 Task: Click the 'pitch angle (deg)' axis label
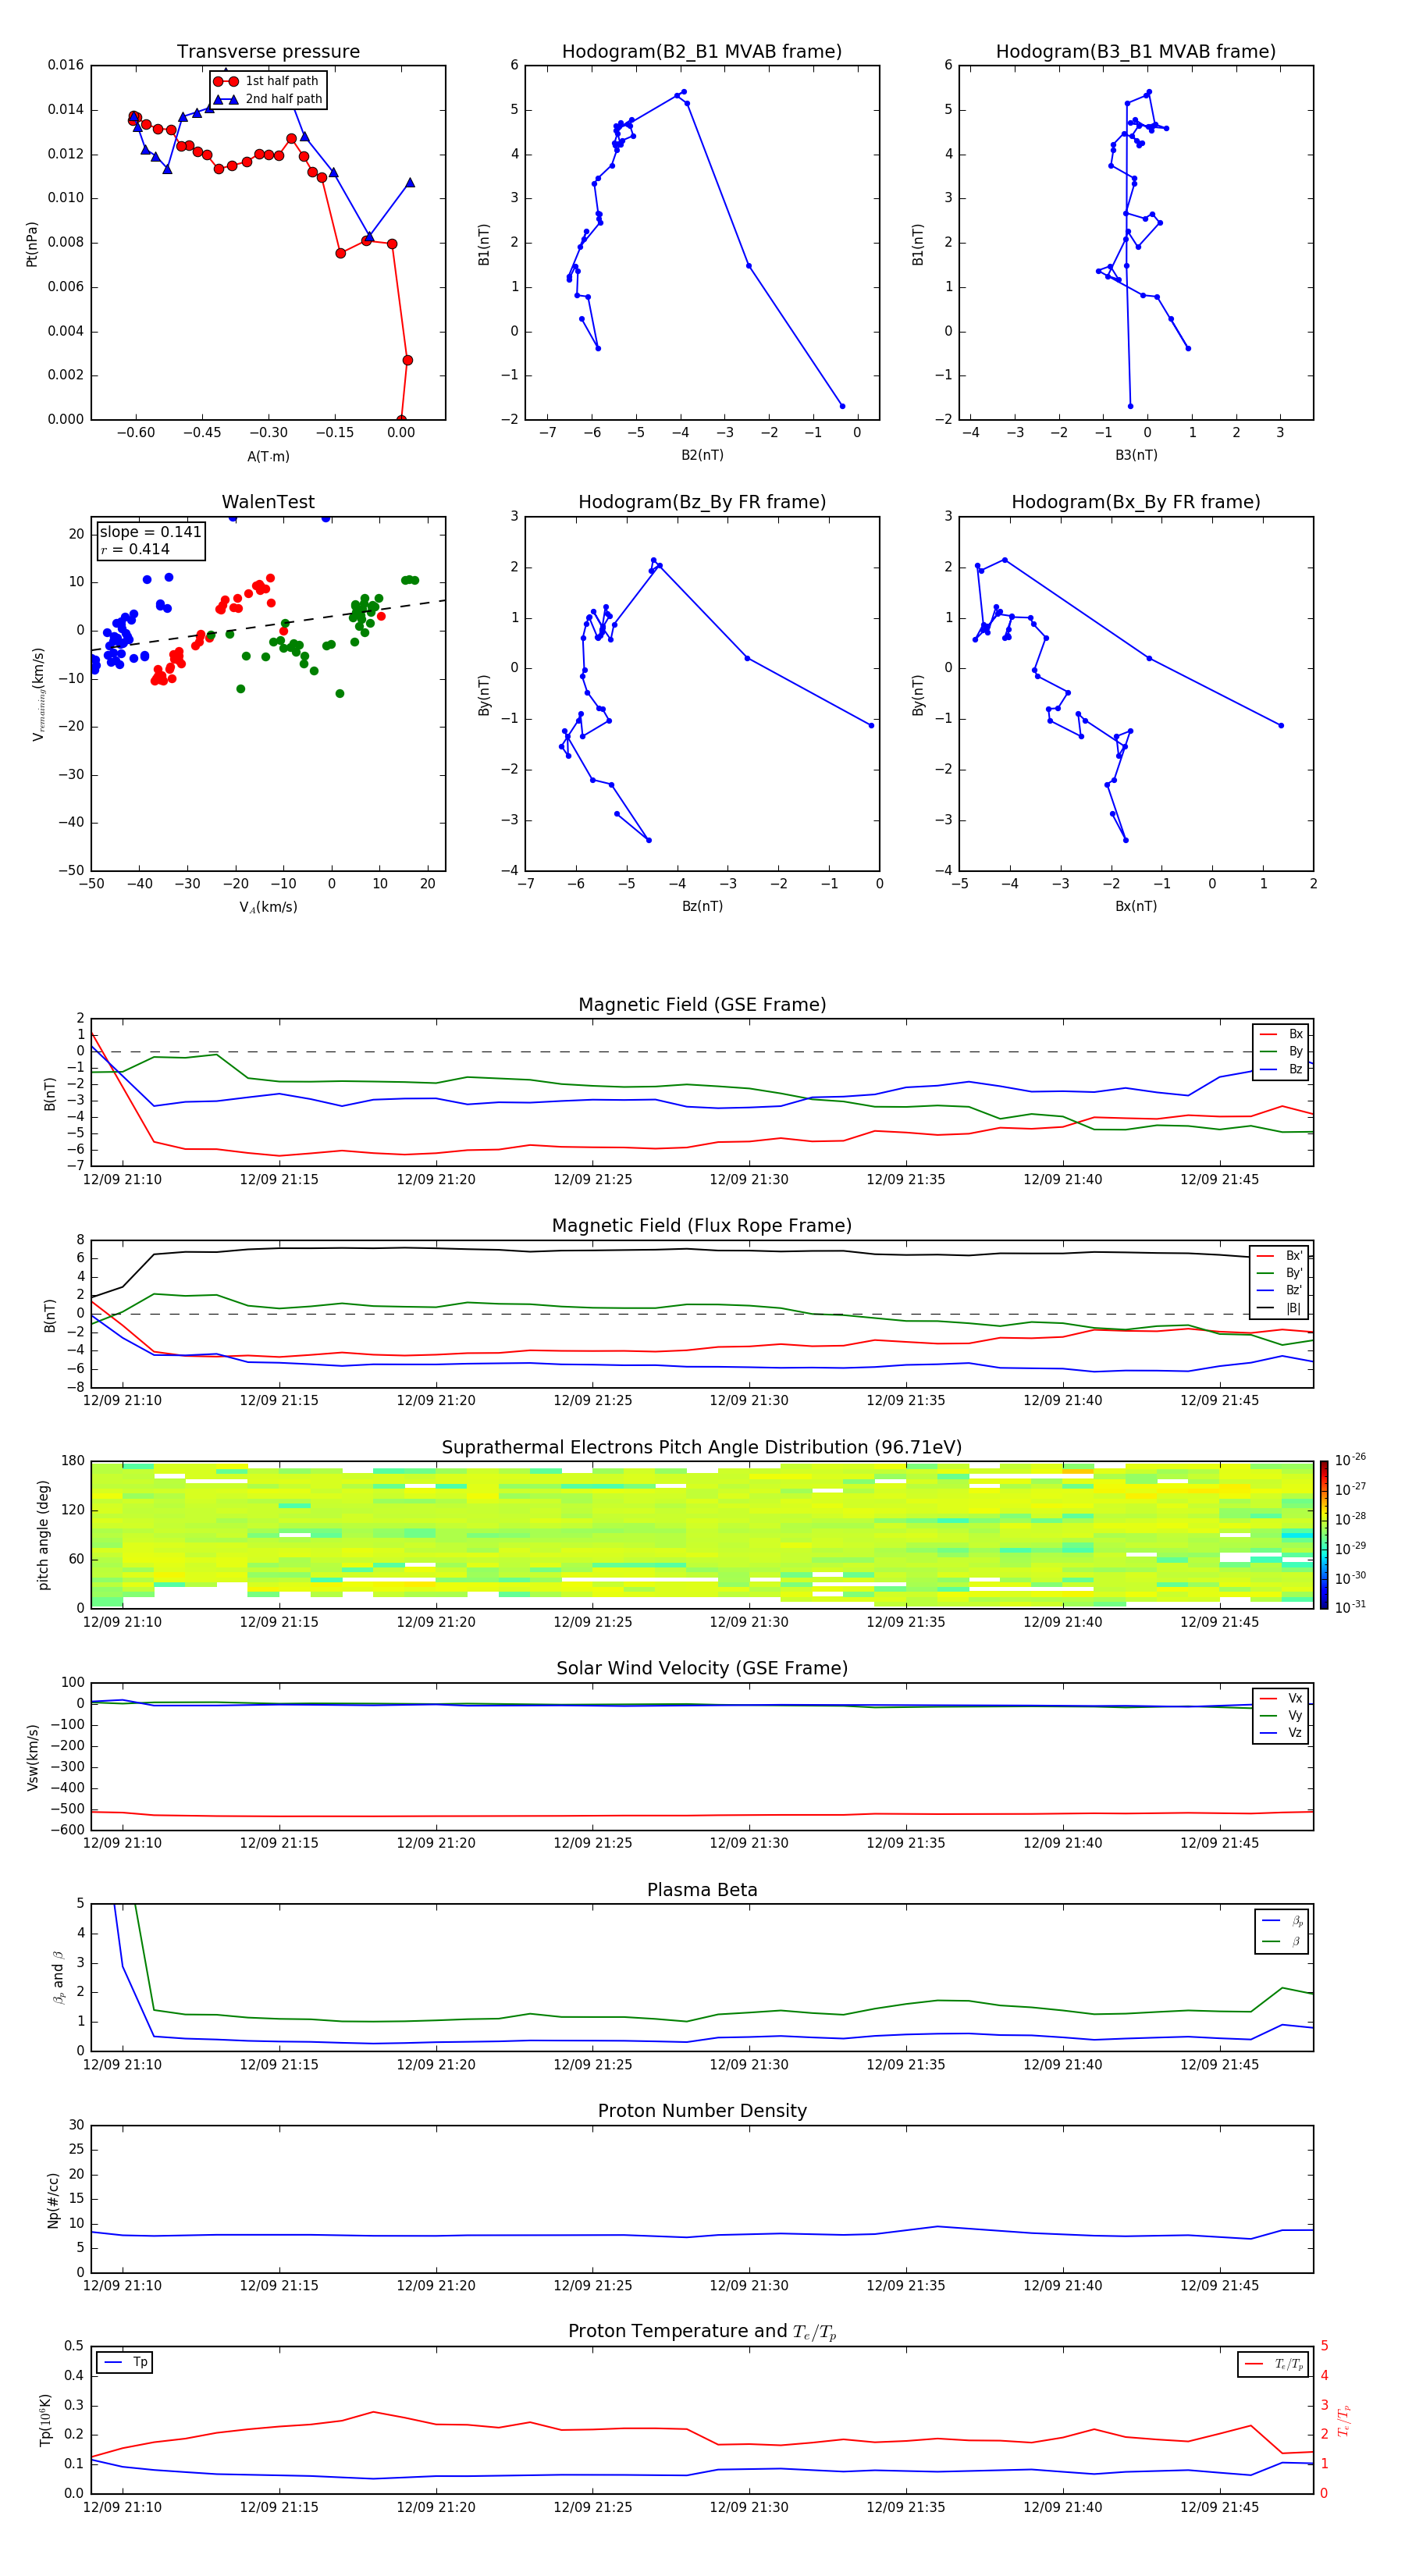(43, 1535)
